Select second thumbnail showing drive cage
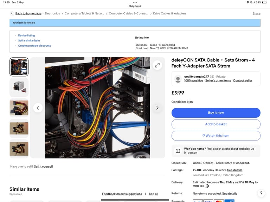This screenshot has height=202, width=270. pyautogui.click(x=19, y=87)
